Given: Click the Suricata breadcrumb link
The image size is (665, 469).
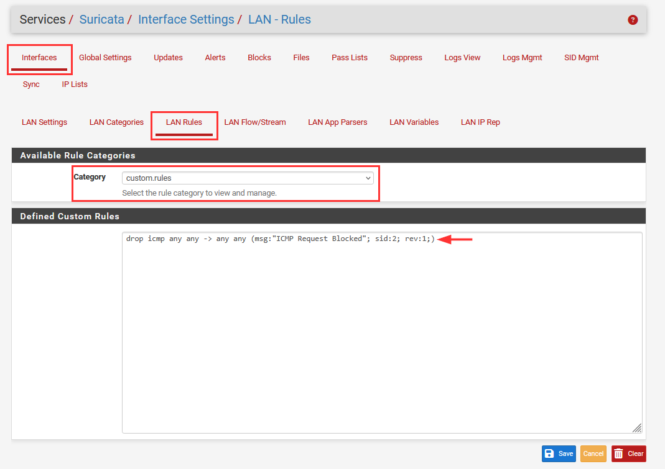Looking at the screenshot, I should [103, 19].
